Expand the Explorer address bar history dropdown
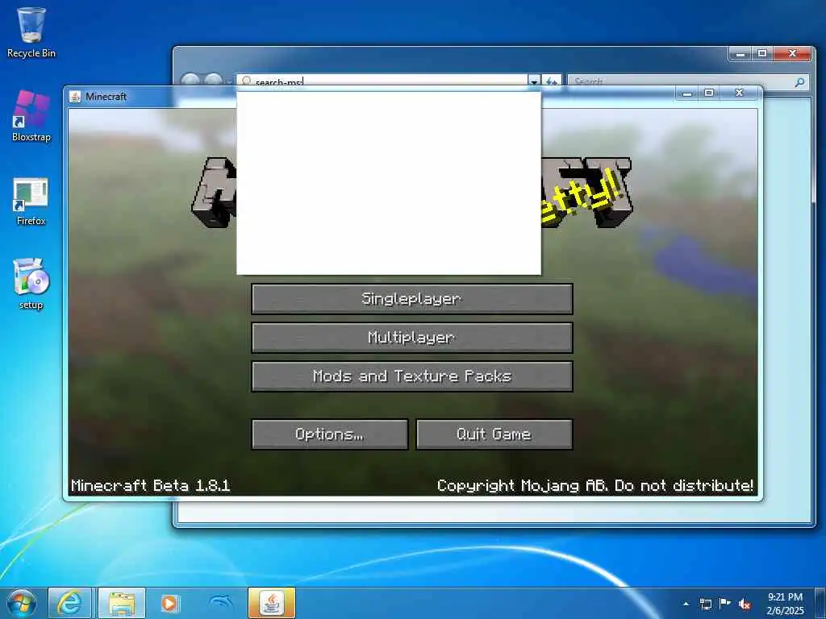Viewport: 826px width, 619px height. (x=534, y=81)
